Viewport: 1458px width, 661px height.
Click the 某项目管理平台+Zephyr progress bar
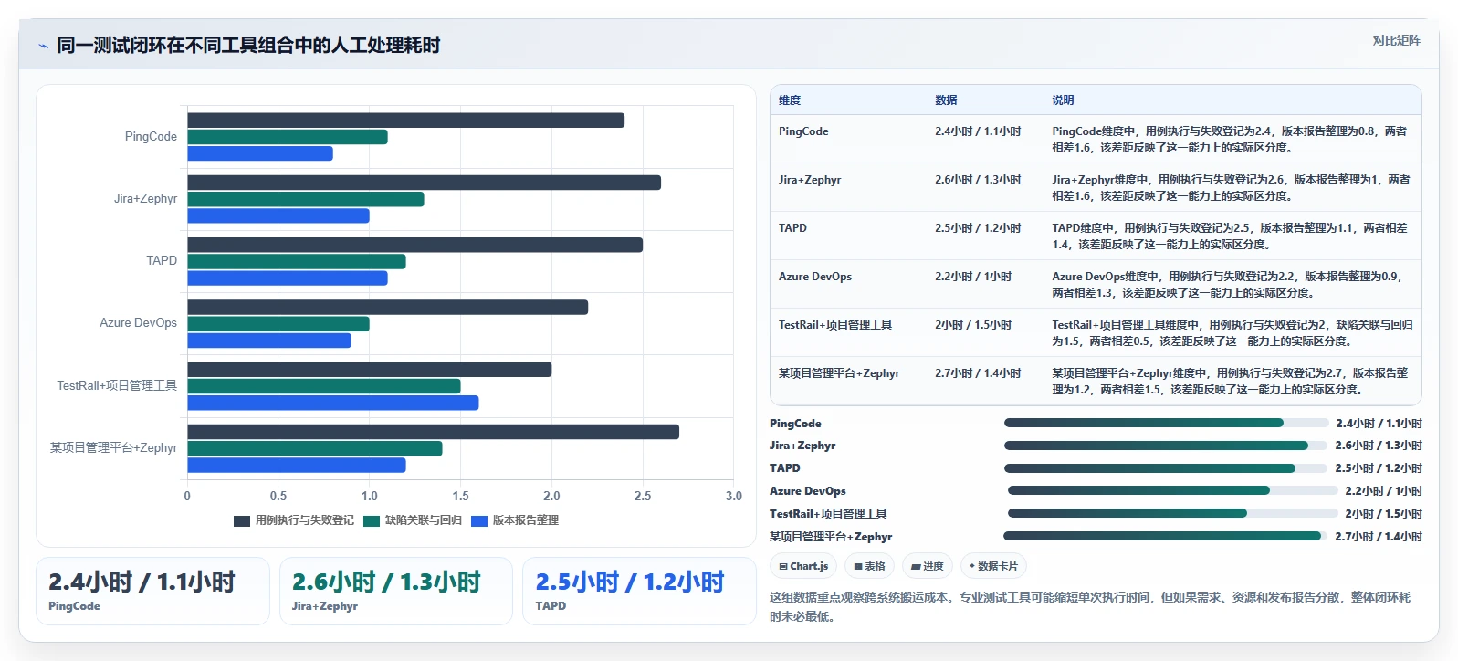point(1165,536)
